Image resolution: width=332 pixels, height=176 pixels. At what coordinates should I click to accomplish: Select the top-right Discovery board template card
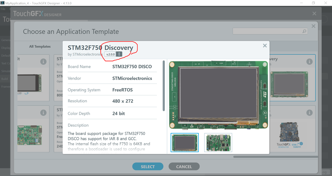292,78
